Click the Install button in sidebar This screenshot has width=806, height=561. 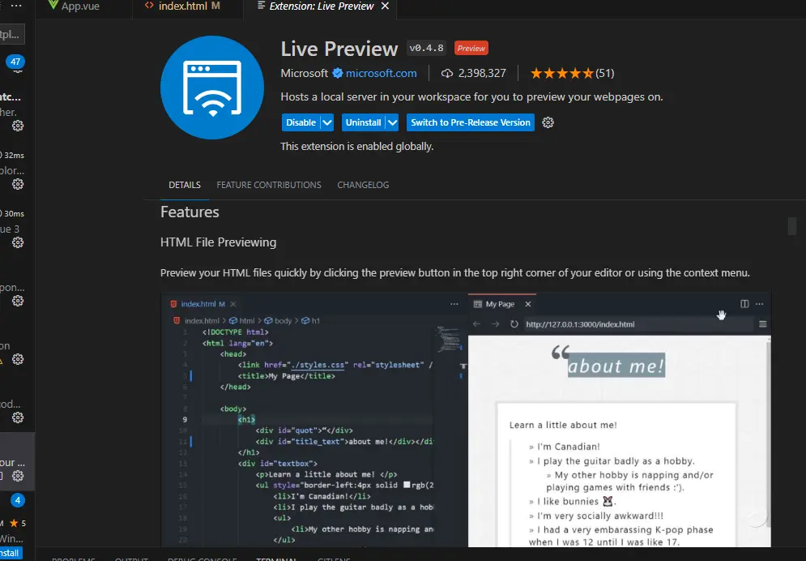[10, 553]
